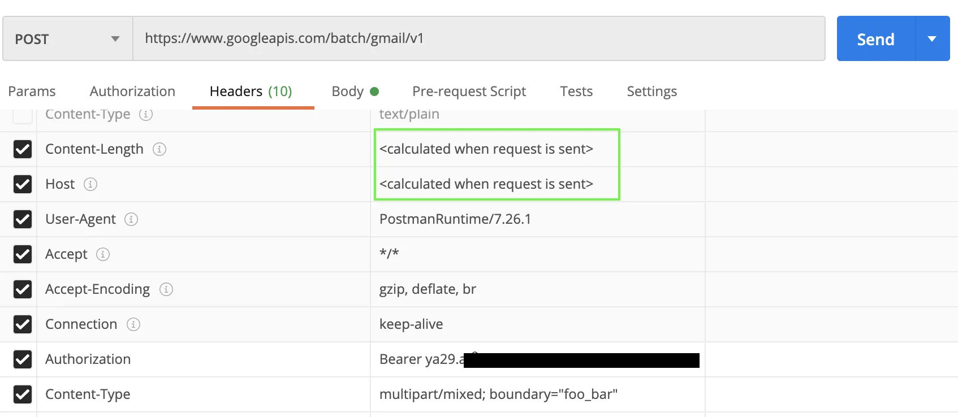Viewport: 958px width, 417px height.
Task: Click the info icon next to Content-Length
Action: [x=159, y=149]
